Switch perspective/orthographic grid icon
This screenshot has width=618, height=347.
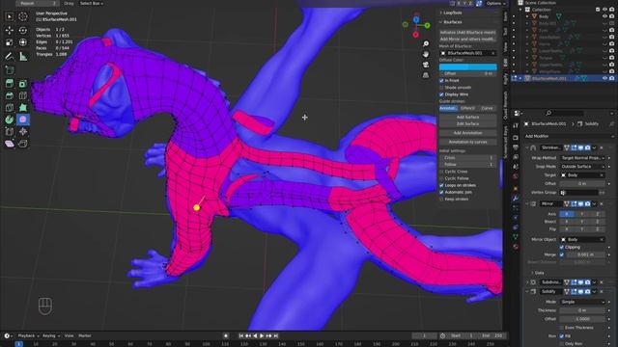tap(426, 75)
